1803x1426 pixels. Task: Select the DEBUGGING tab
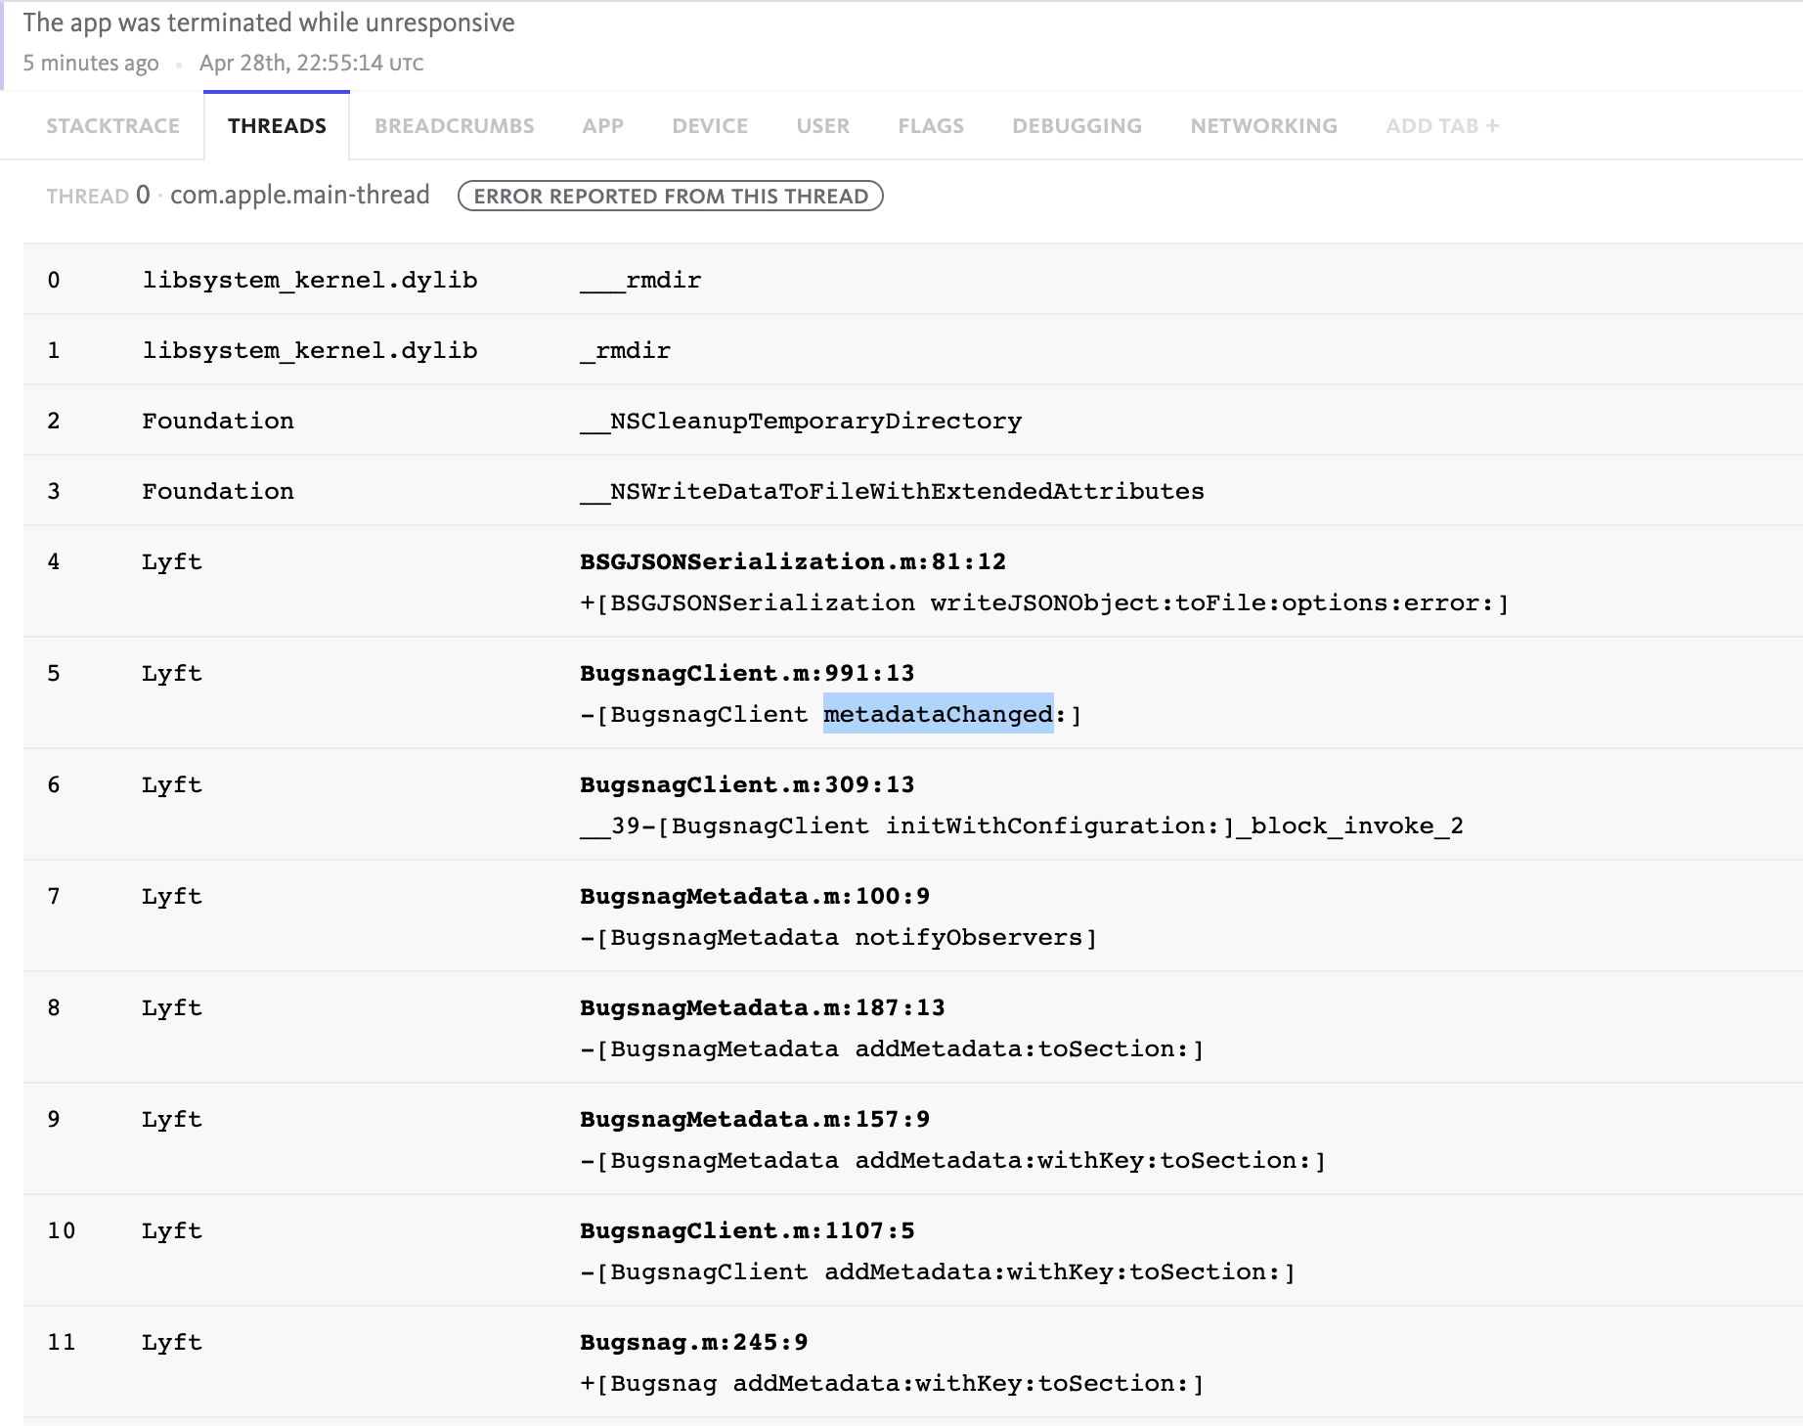pos(1077,125)
